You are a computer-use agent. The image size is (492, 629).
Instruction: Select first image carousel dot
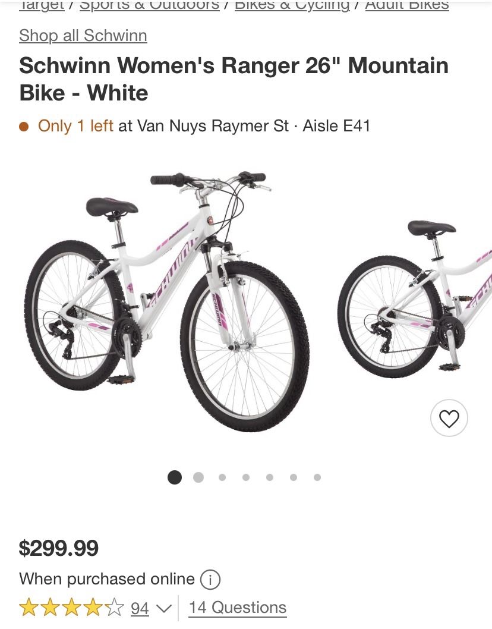click(175, 477)
